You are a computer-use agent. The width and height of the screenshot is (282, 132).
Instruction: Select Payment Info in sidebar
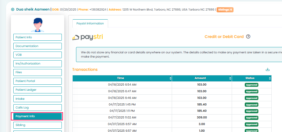38,116
